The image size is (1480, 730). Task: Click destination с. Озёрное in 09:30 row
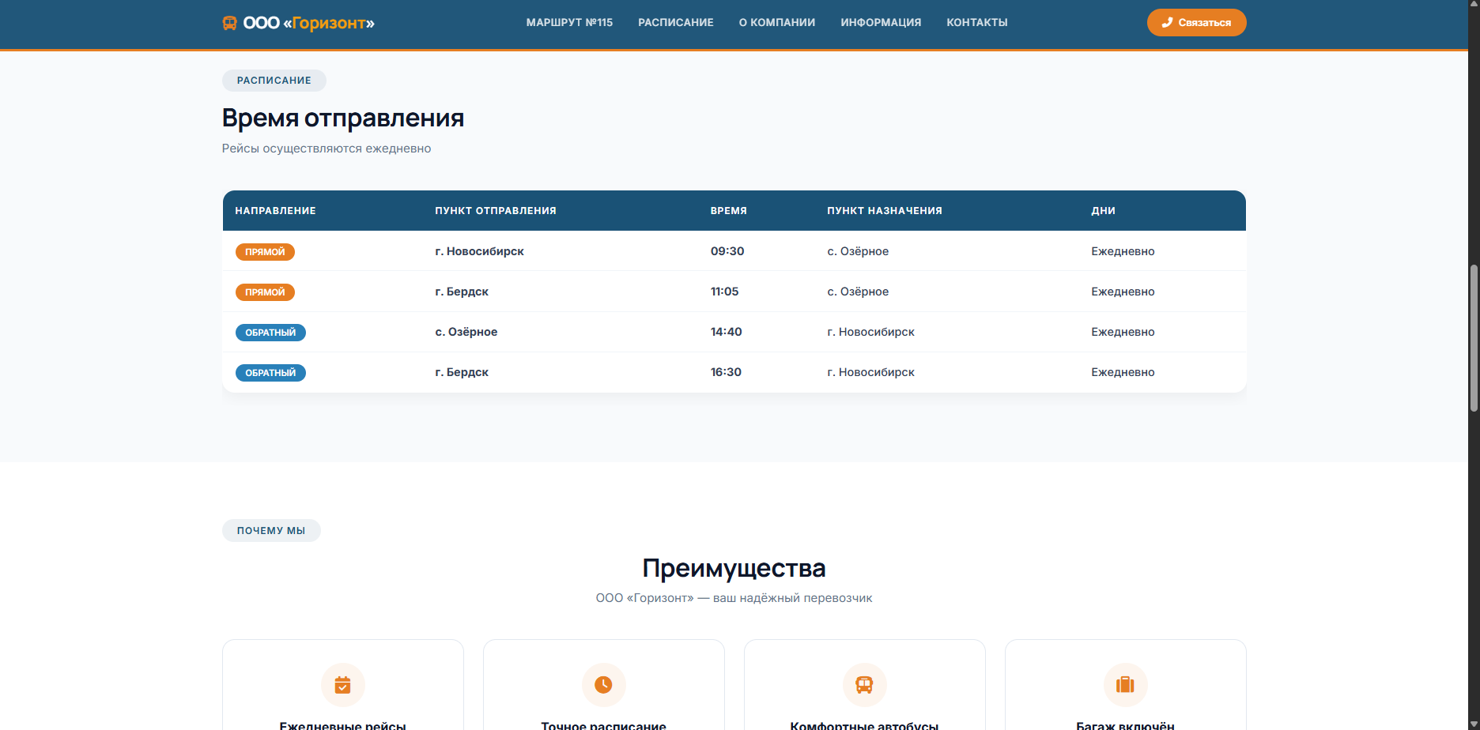[858, 251]
